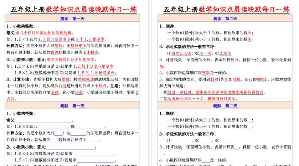299x166 pixels.
Task: Click the blank after 意义 in 晚默 第一天 item 1
Action: [x=44, y=120]
